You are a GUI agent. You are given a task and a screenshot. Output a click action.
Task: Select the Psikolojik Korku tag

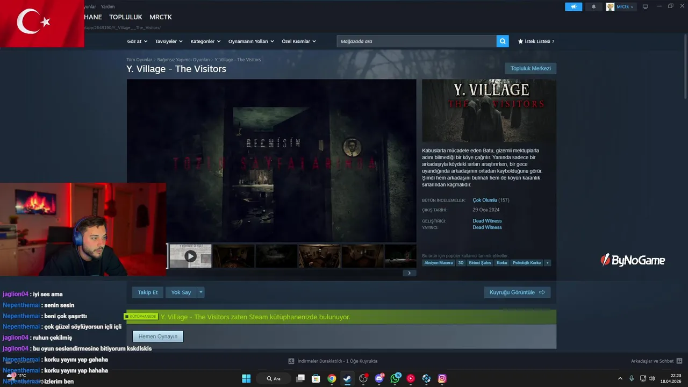[x=527, y=263]
